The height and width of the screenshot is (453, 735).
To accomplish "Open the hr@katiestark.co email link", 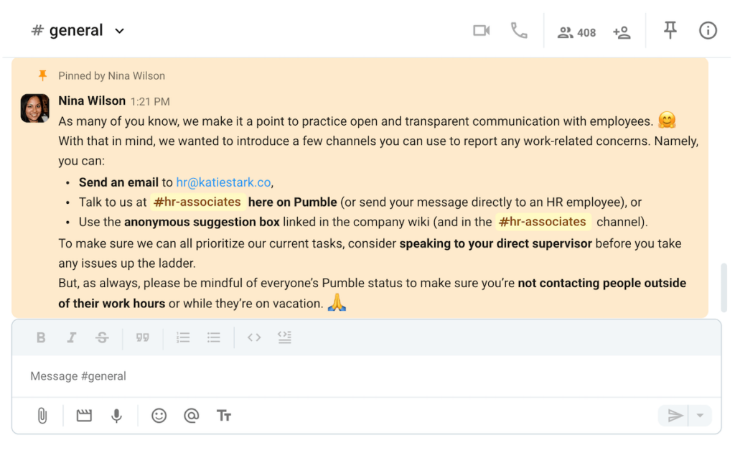I will (223, 182).
